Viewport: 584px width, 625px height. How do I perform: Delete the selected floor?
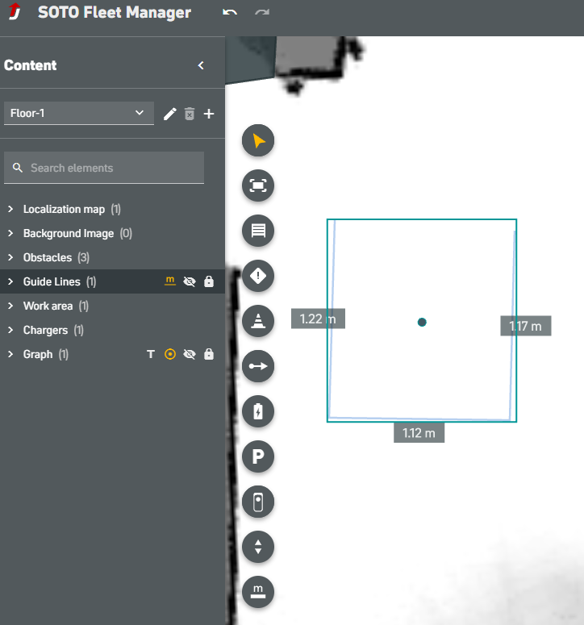tap(190, 114)
